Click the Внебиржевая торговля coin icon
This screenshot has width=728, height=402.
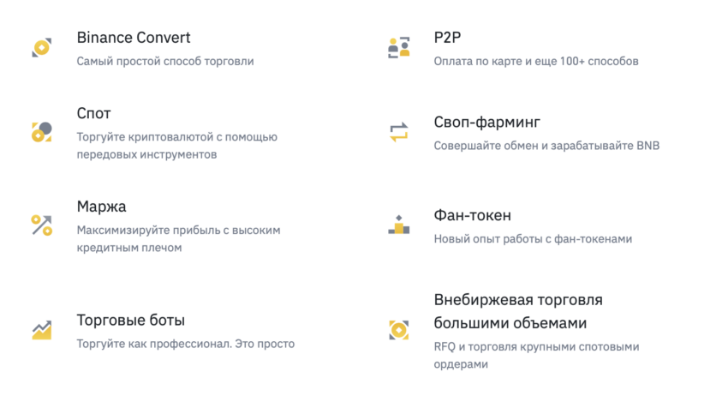point(399,330)
